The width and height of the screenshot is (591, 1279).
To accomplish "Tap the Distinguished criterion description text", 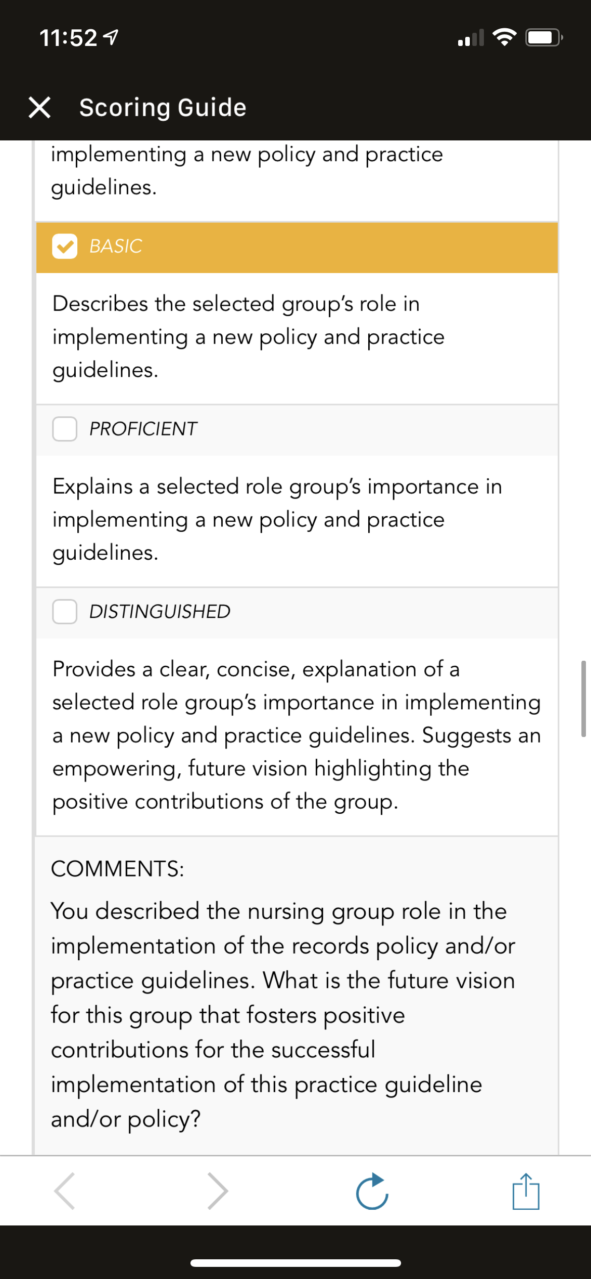I will 297,735.
